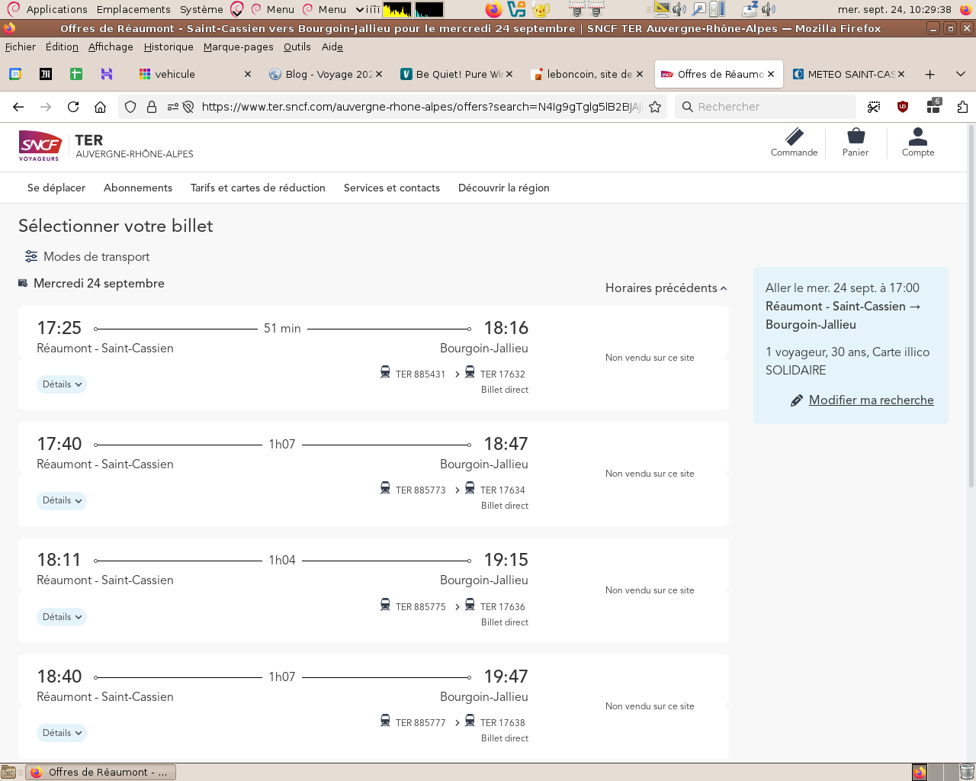Image resolution: width=976 pixels, height=781 pixels.
Task: Click the Firefox reload page button
Action: click(73, 107)
